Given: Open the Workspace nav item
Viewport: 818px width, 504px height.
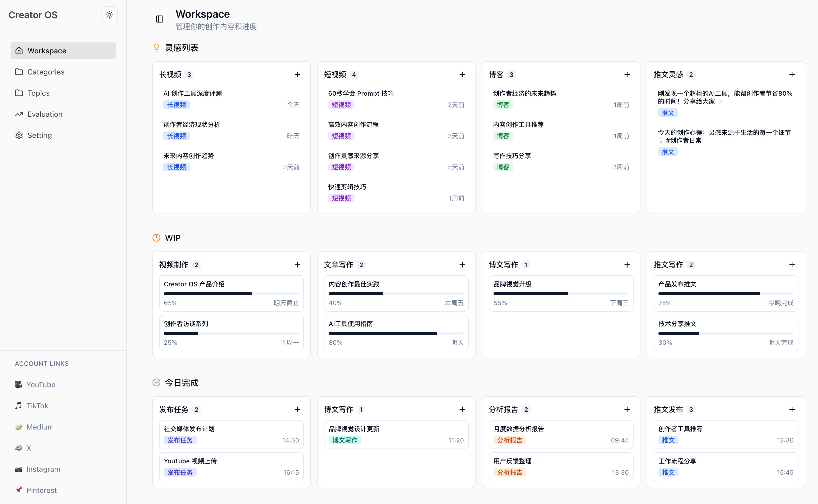Looking at the screenshot, I should (63, 51).
